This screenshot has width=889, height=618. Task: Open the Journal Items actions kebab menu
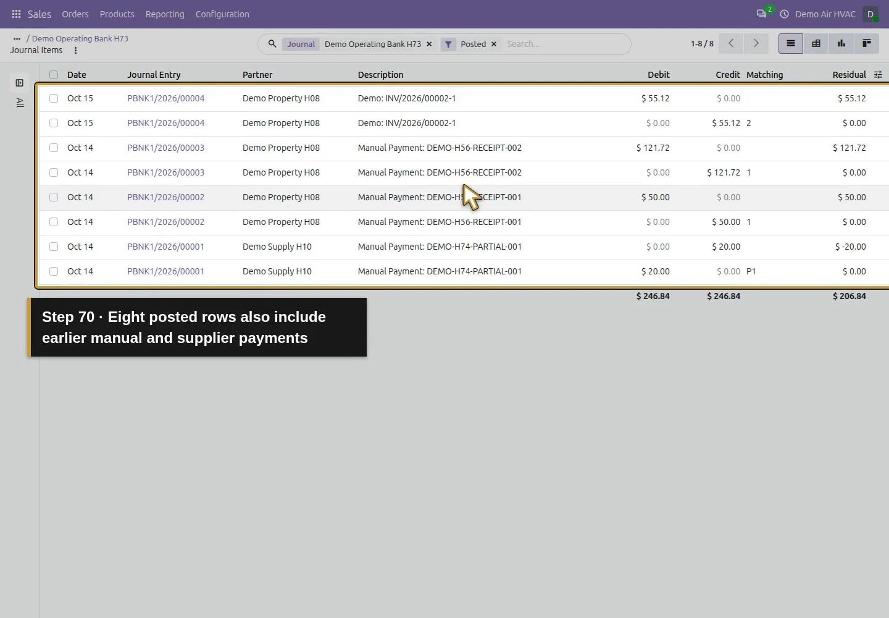pos(75,51)
